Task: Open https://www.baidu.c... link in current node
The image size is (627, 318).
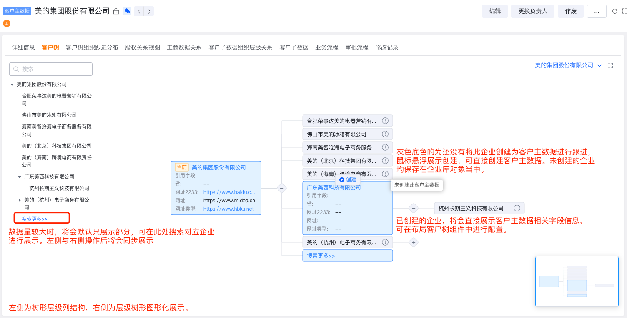Action: 229,192
